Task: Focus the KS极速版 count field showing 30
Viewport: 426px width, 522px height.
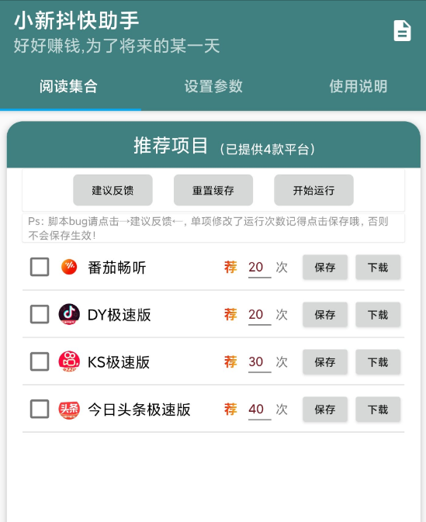Action: [259, 362]
